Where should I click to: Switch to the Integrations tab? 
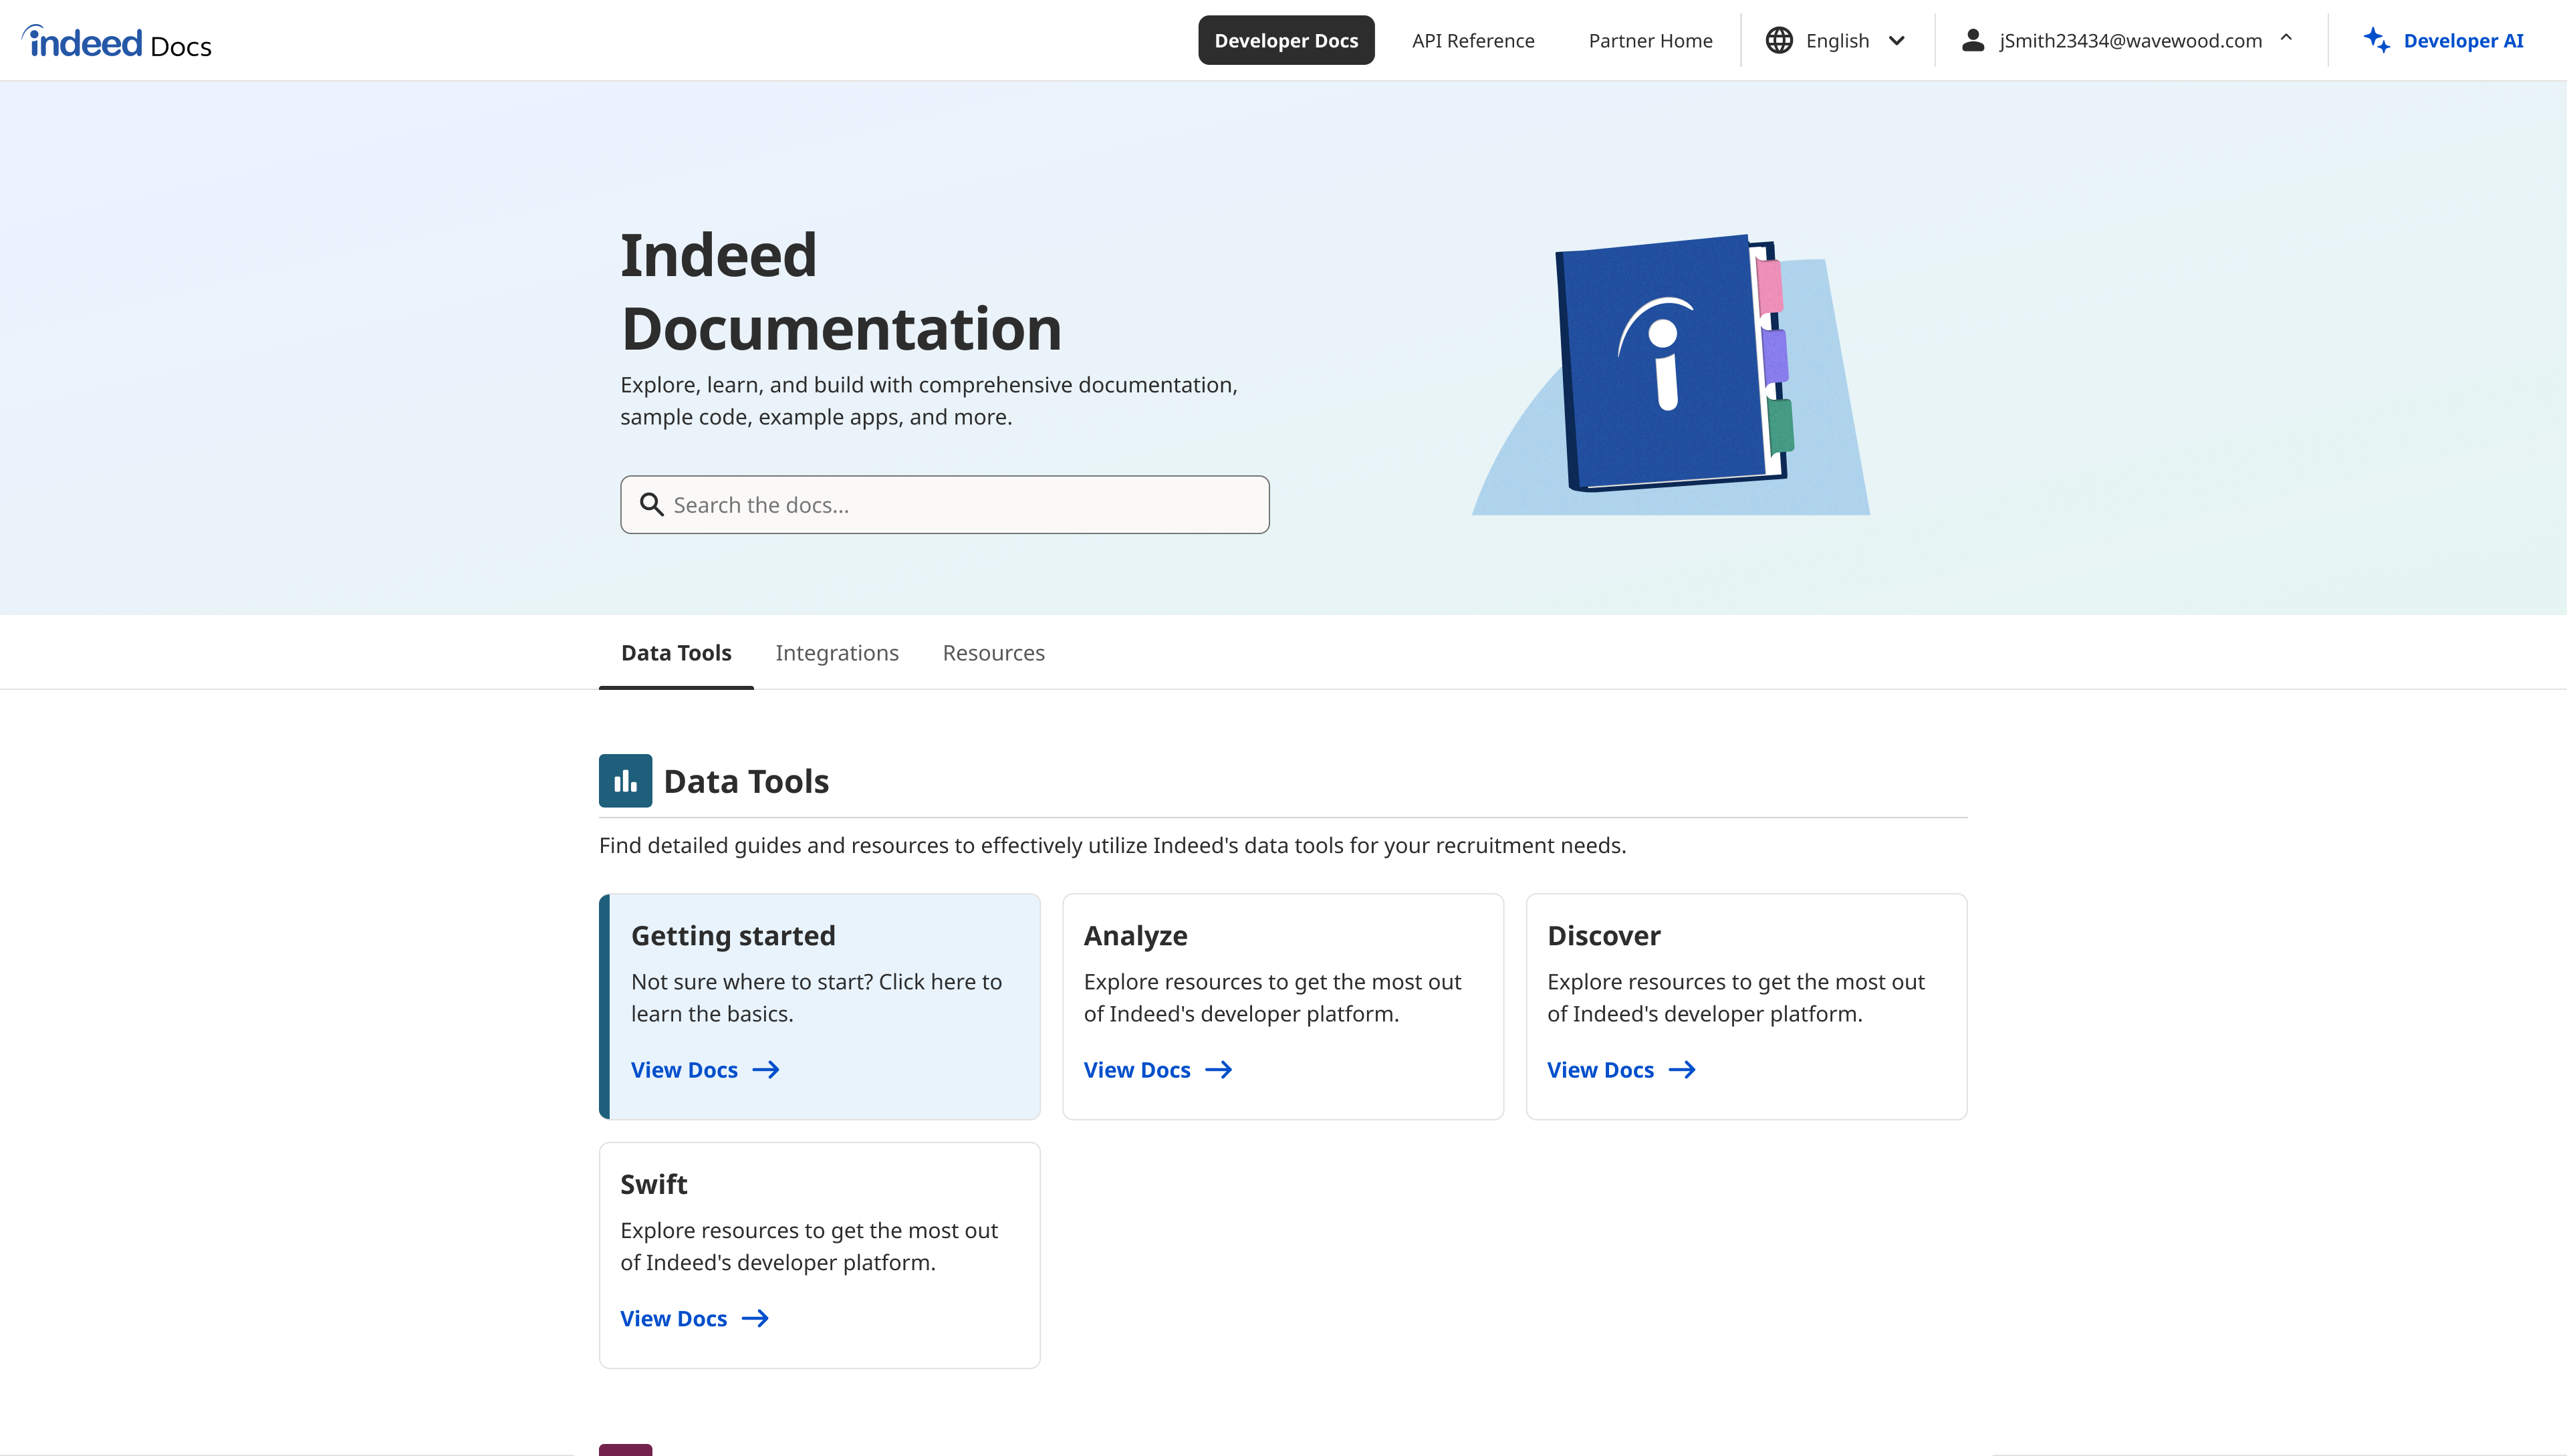(x=836, y=653)
